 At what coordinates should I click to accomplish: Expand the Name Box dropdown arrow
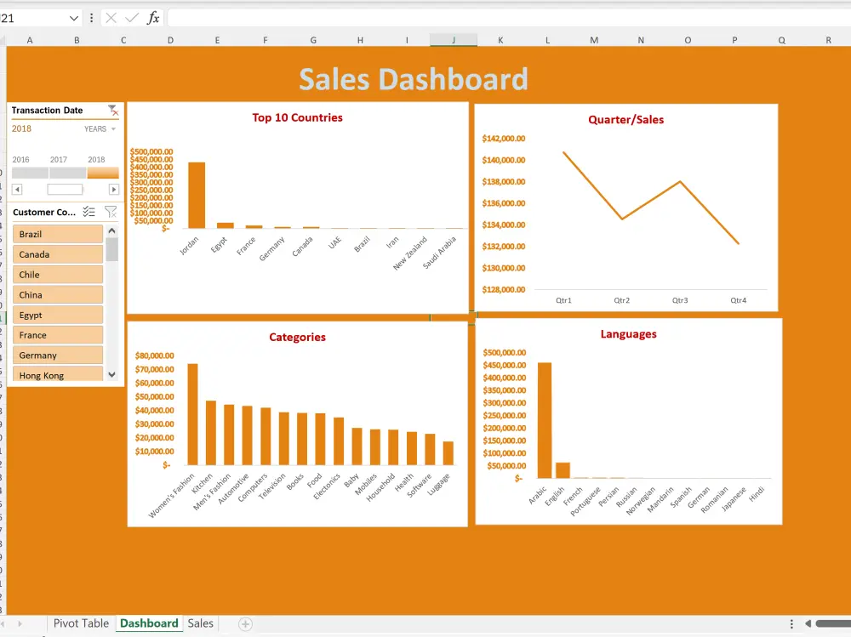point(74,18)
